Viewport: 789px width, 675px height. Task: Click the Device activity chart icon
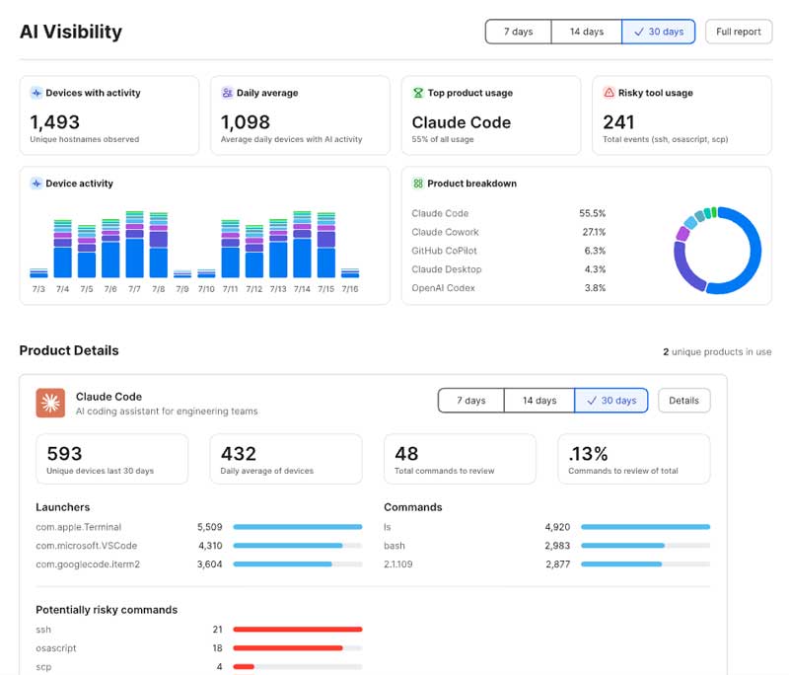point(36,184)
